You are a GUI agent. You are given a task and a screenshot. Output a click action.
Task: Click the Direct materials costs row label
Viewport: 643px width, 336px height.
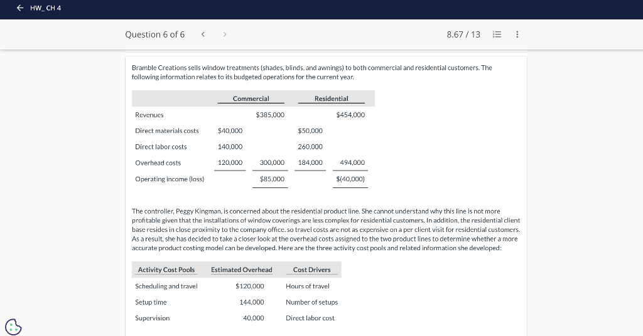point(167,131)
